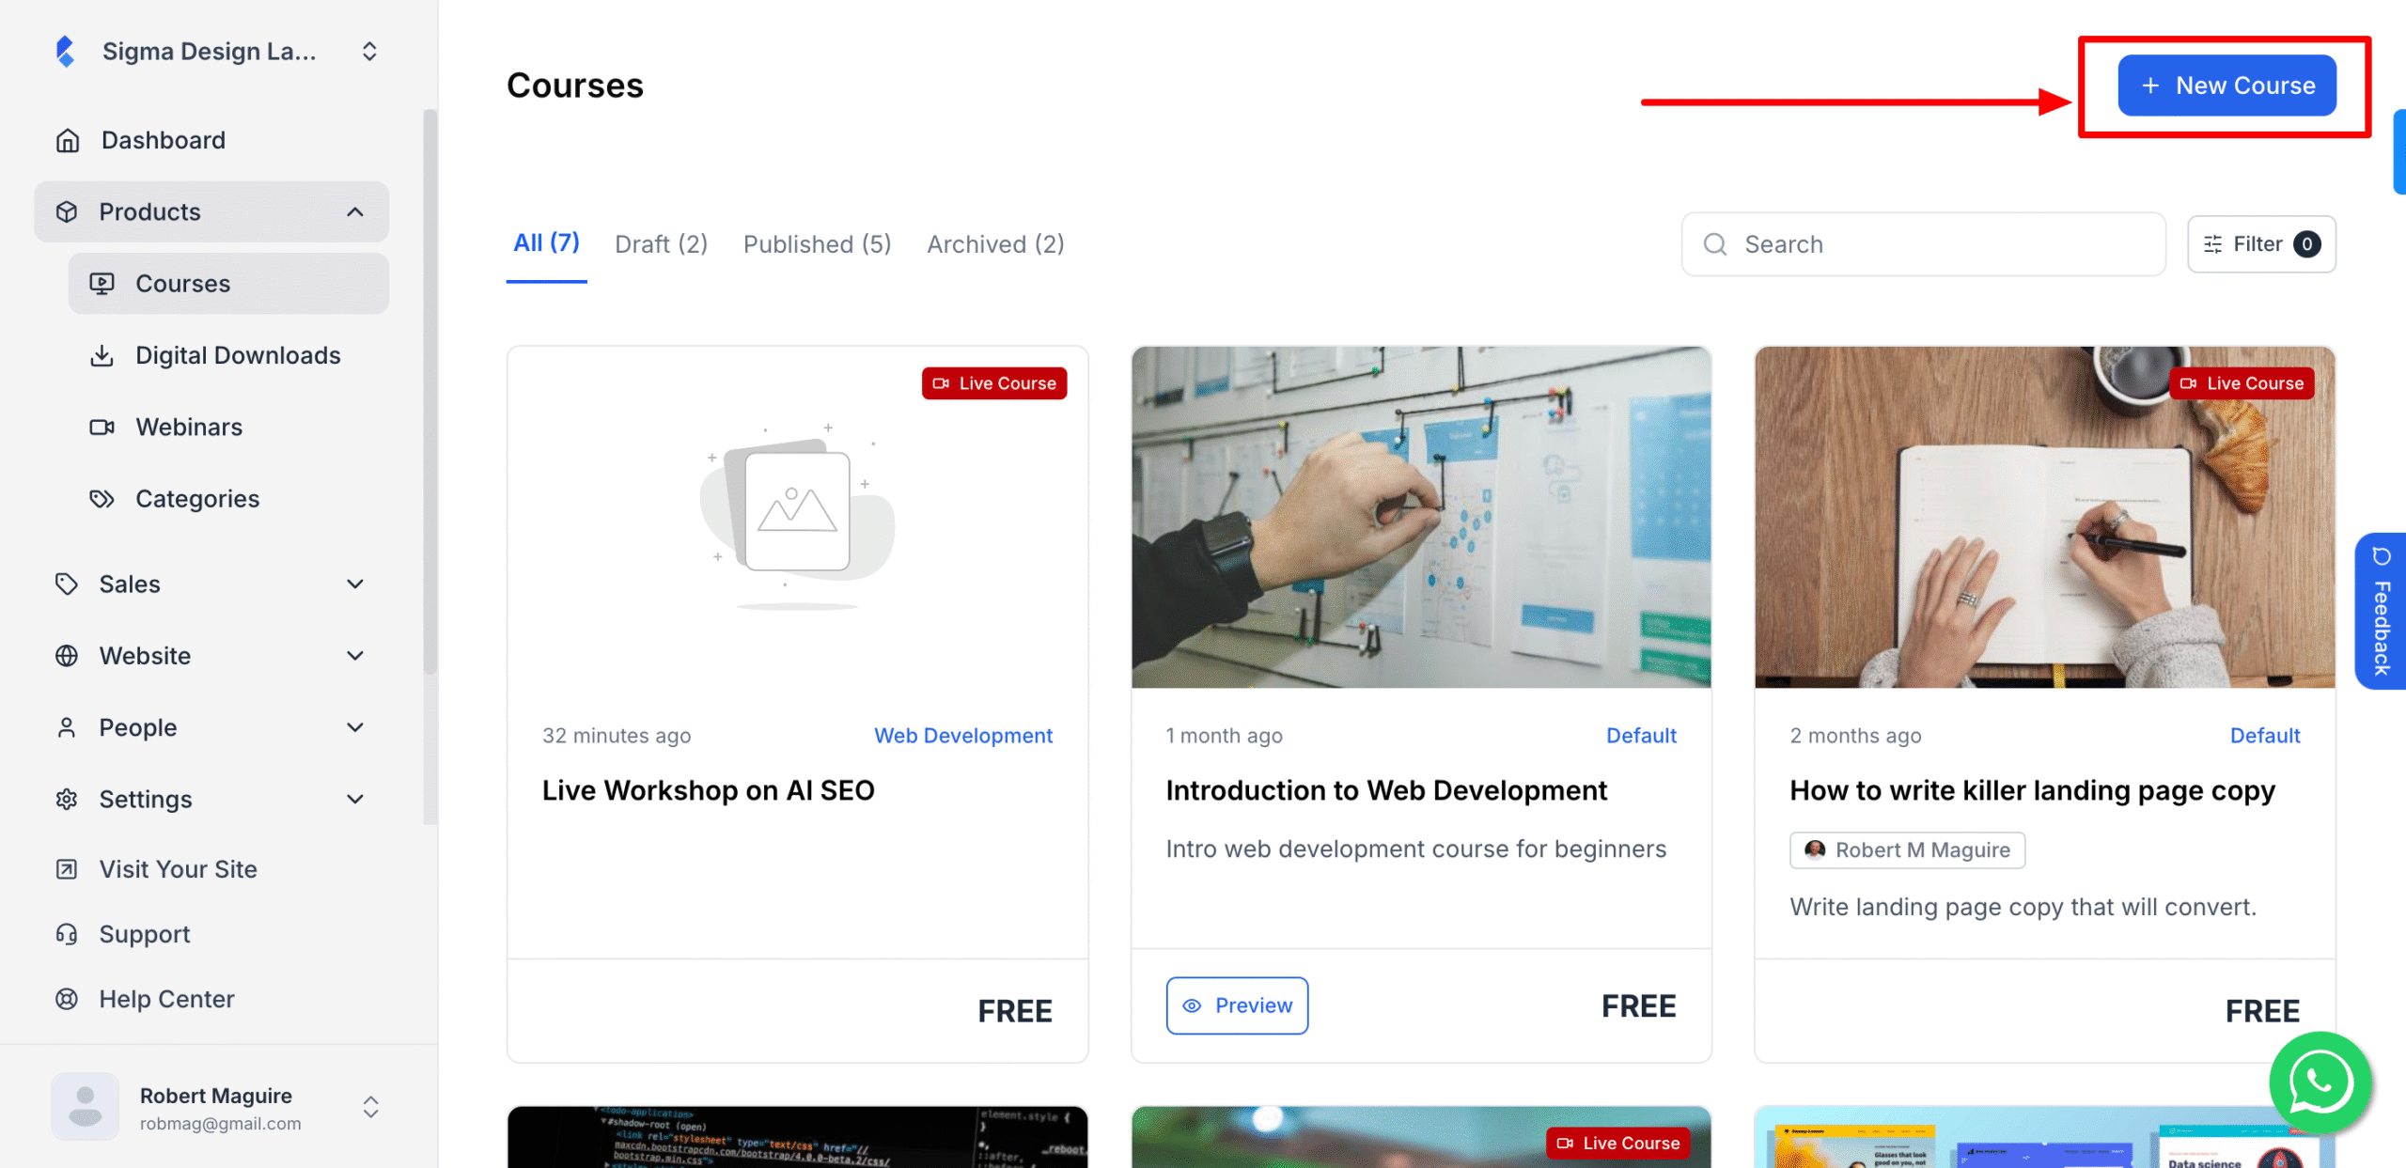2406x1168 pixels.
Task: Click the Web Development category link
Action: 962,735
